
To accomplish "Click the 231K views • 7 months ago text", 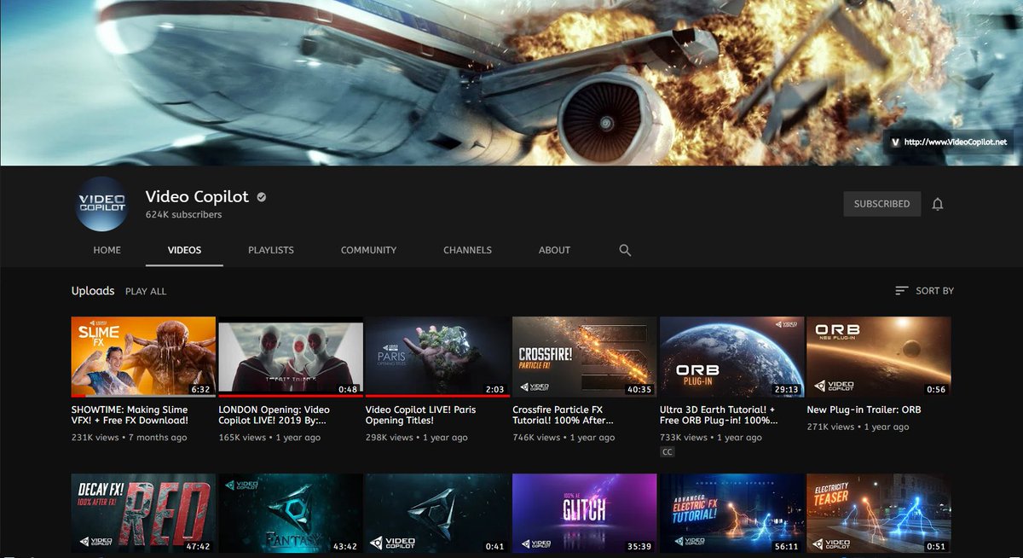I will 130,437.
